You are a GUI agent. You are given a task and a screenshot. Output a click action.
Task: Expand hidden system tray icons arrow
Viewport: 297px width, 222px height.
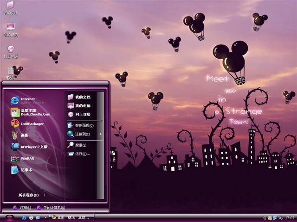265,218
